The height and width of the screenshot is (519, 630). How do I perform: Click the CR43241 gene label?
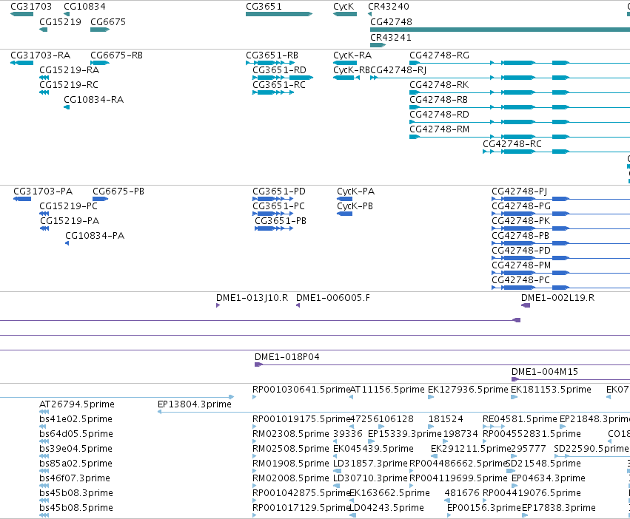point(391,37)
